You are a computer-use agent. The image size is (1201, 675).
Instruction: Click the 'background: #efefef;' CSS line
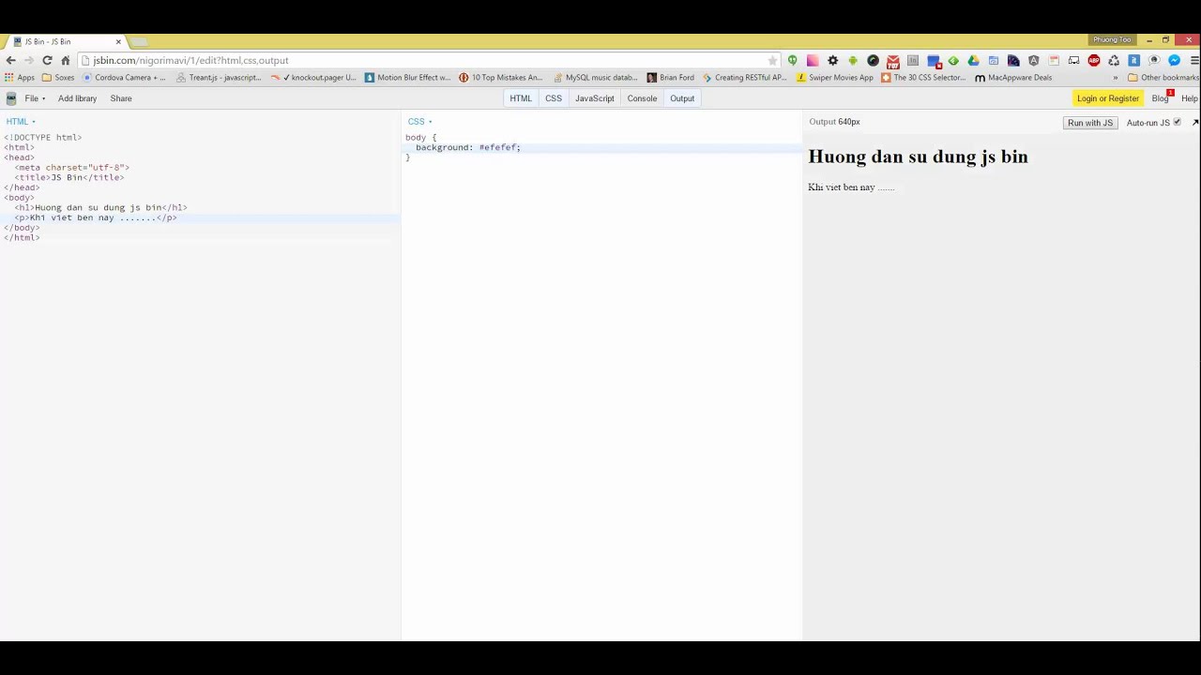tap(468, 147)
